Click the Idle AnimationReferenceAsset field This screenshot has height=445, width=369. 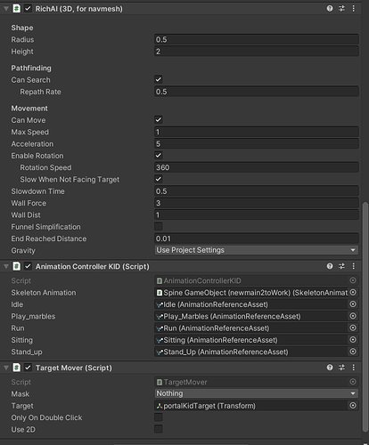[x=251, y=304]
